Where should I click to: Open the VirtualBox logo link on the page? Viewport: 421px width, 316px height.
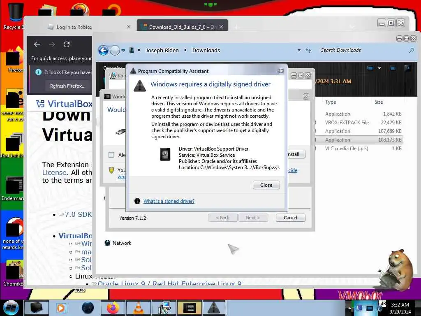[65, 104]
